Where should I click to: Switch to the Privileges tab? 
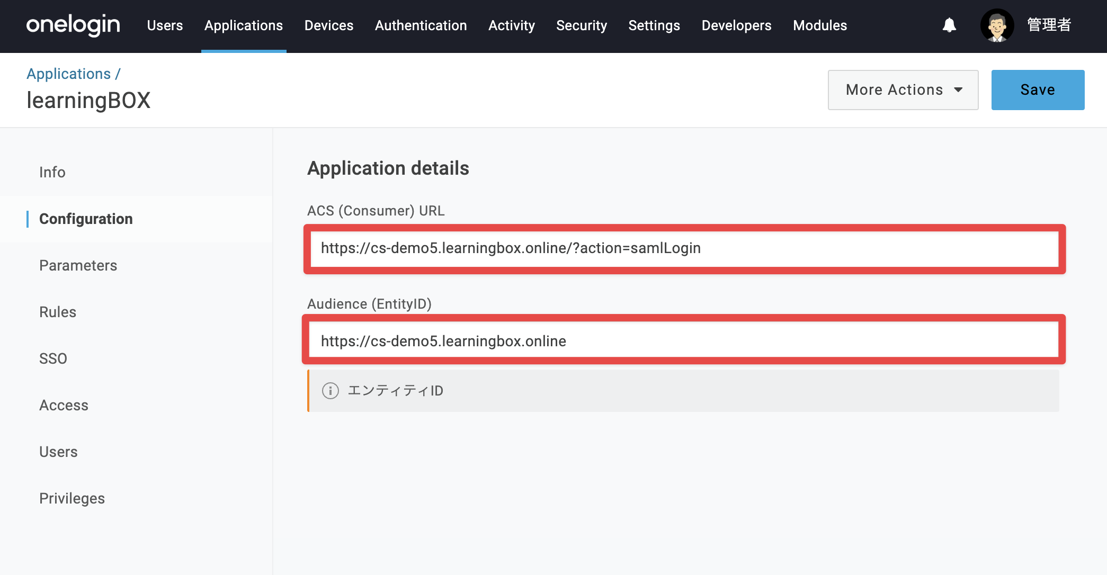(x=72, y=498)
